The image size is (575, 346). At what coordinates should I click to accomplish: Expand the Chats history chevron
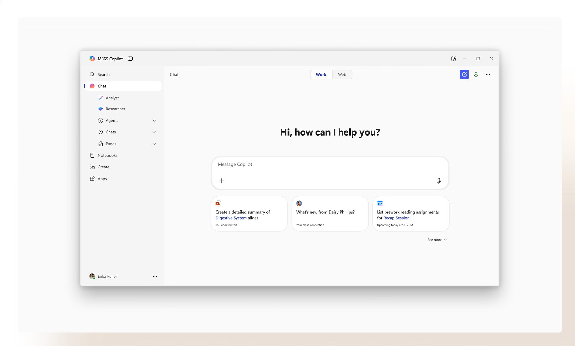pyautogui.click(x=154, y=132)
